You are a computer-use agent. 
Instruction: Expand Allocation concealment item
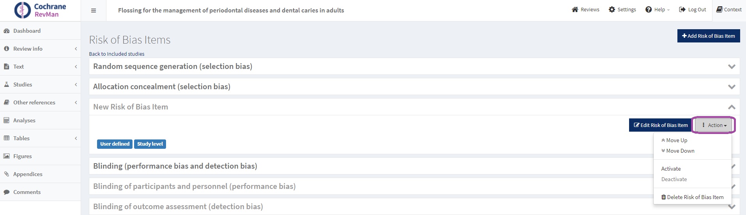click(x=732, y=87)
